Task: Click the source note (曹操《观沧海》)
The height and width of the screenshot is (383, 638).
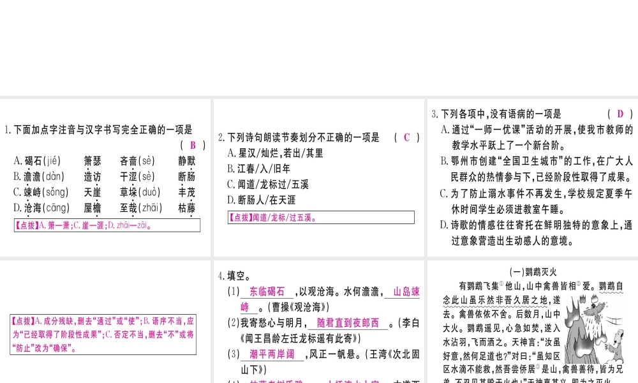Action: point(298,307)
